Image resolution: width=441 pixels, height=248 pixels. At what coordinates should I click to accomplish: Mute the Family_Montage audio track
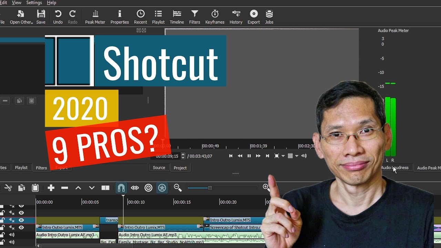[12, 242]
